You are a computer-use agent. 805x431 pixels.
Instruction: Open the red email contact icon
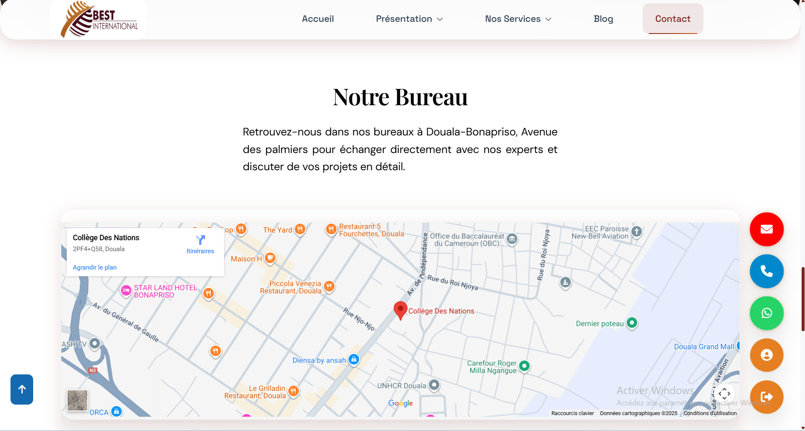[766, 229]
